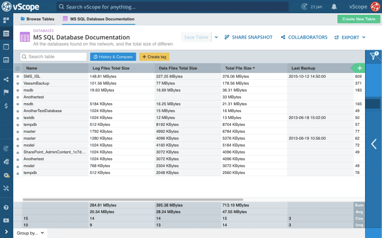Viewport: 382px width, 238px height.
Task: Click the discovery radar icon near 23 Jan
Action: click(x=305, y=6)
